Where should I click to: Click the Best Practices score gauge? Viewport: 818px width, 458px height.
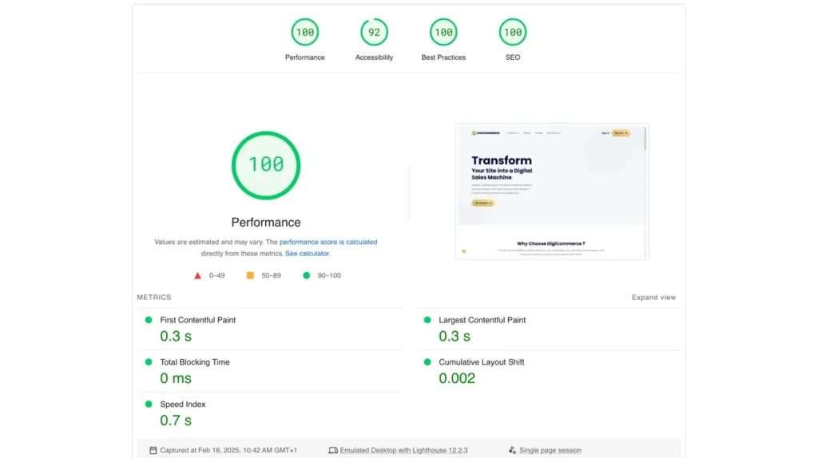click(x=443, y=33)
